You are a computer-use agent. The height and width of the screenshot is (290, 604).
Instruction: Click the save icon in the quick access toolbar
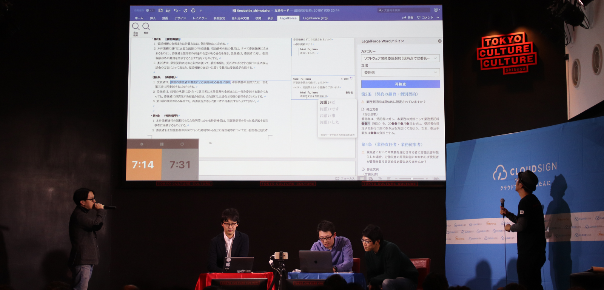tap(168, 10)
